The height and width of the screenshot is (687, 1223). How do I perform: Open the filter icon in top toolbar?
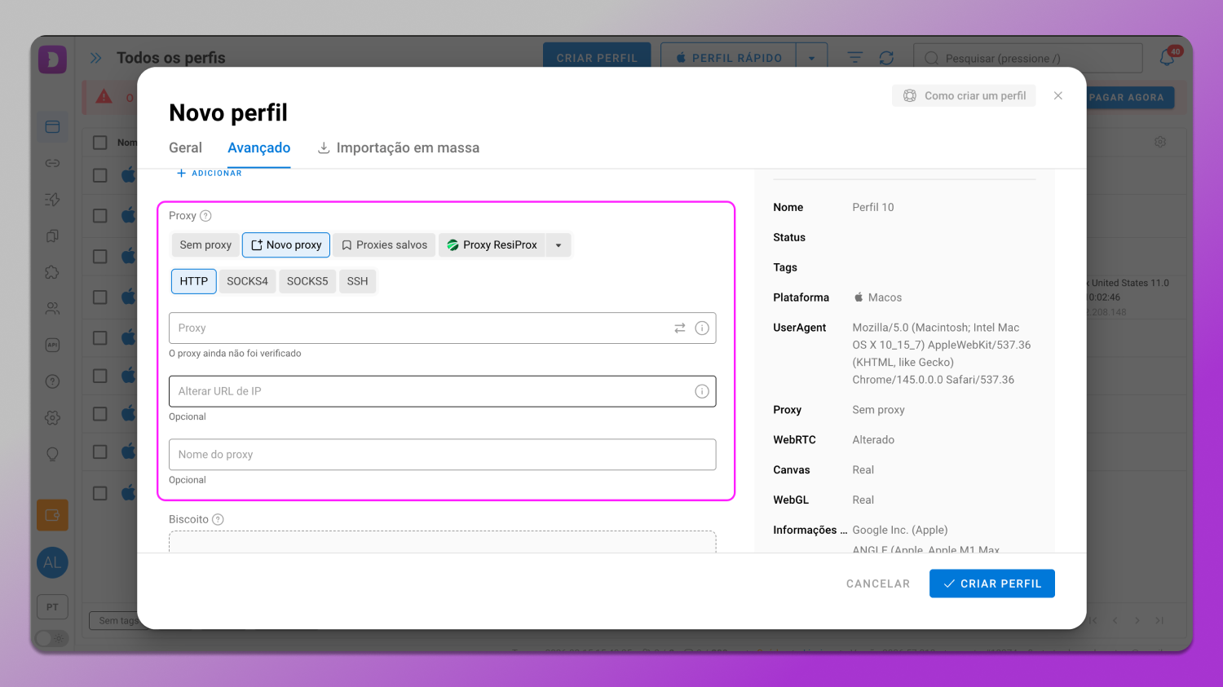point(854,58)
